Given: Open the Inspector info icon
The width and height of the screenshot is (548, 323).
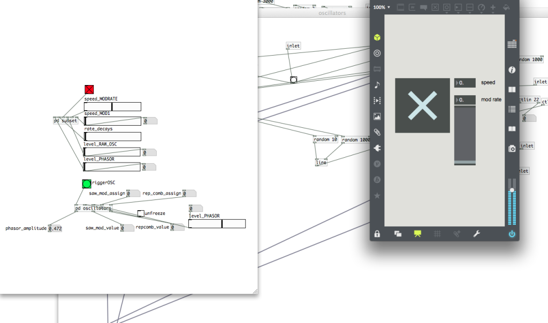Looking at the screenshot, I should (512, 70).
